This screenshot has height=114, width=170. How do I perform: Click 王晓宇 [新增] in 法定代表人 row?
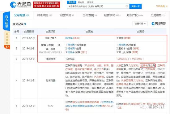(123, 38)
